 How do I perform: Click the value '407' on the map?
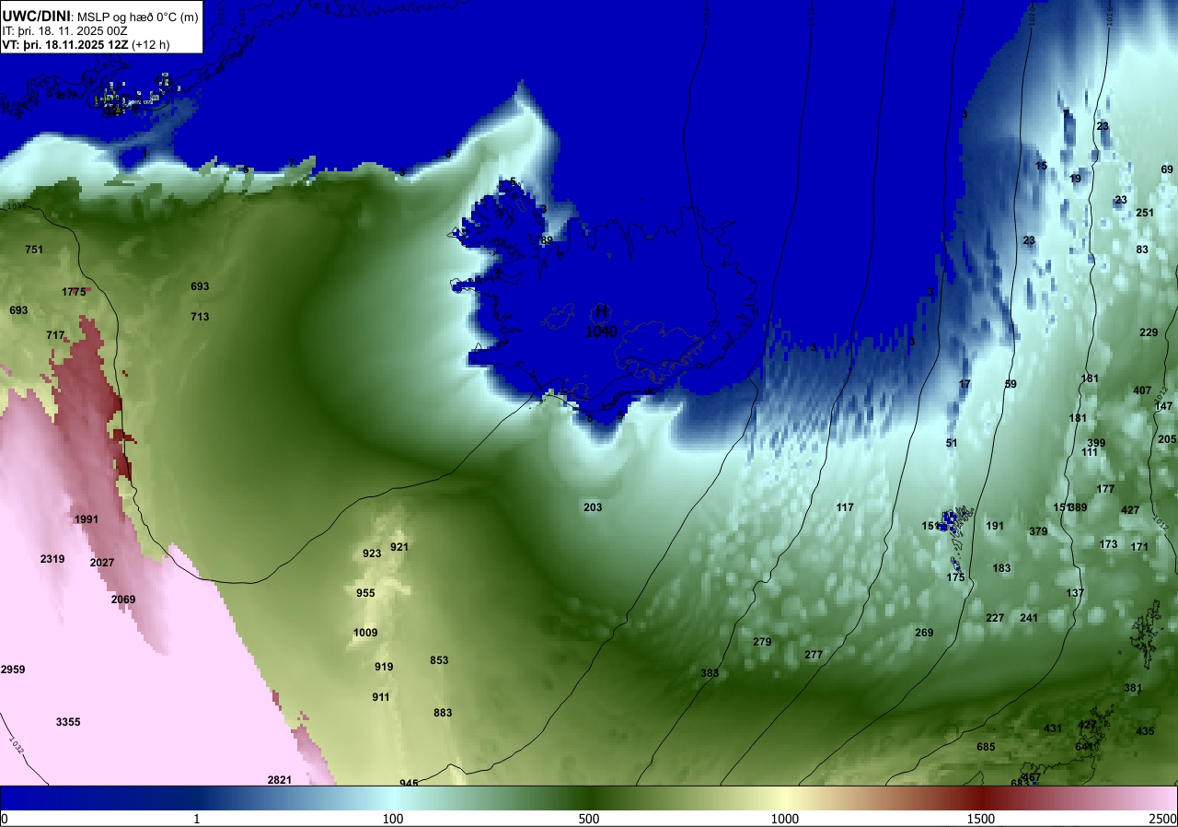pyautogui.click(x=1142, y=390)
